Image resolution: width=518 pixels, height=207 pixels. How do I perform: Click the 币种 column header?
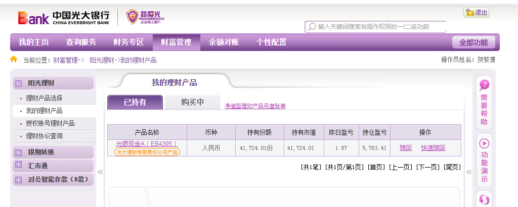click(x=211, y=132)
